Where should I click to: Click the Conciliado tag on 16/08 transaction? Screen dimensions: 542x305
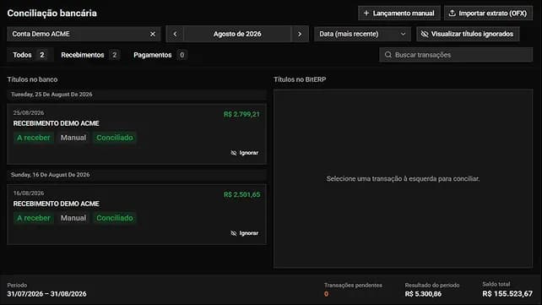115,218
